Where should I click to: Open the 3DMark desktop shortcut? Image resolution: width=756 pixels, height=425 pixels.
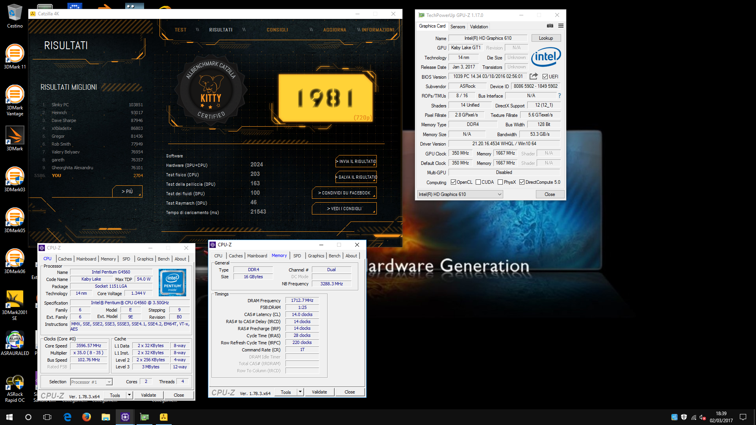pyautogui.click(x=15, y=138)
